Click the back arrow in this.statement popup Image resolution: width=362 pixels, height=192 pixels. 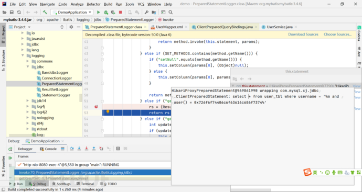click(242, 78)
